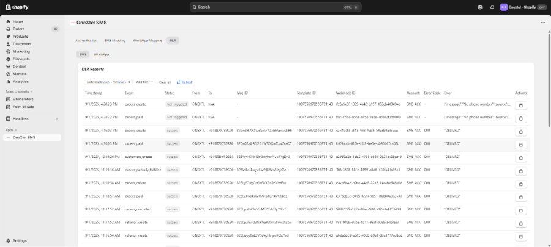This screenshot has width=551, height=247.
Task: Click copy action icon for first orders_create row
Action: pyautogui.click(x=521, y=105)
